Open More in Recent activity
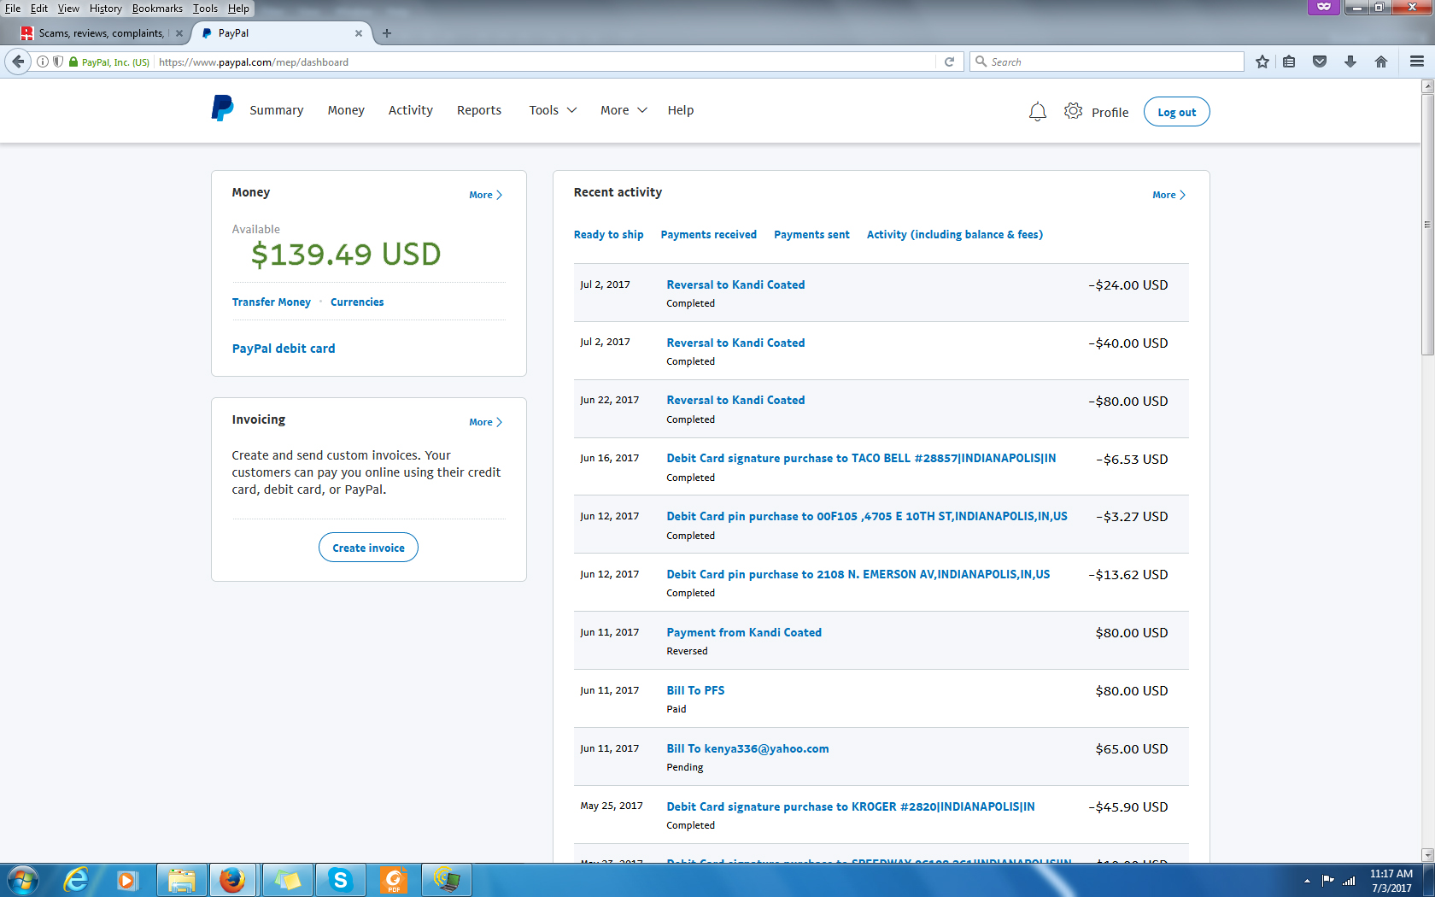This screenshot has width=1435, height=897. 1168,195
